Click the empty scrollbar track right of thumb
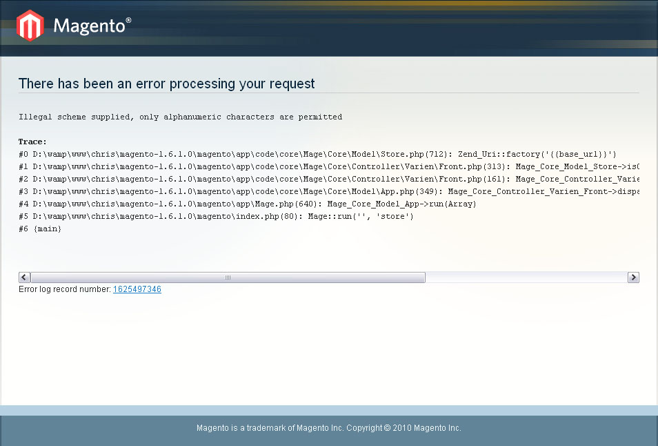 (526, 277)
